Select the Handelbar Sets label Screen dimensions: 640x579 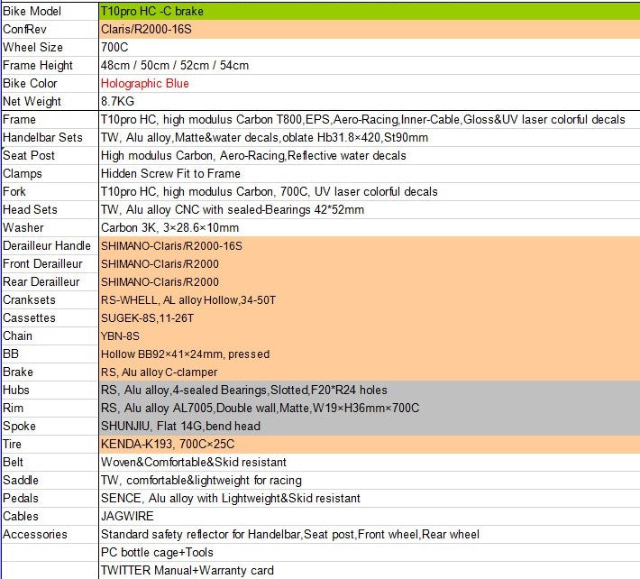42,138
